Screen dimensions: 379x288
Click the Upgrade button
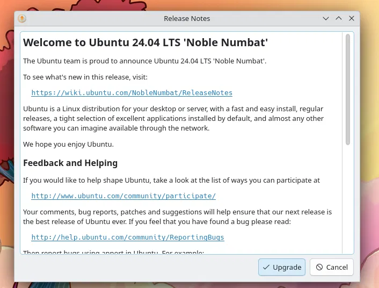(282, 267)
